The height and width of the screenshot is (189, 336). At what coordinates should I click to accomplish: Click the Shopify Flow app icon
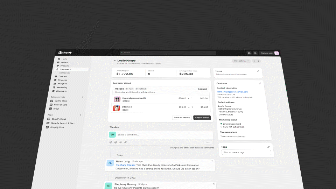pos(47,127)
